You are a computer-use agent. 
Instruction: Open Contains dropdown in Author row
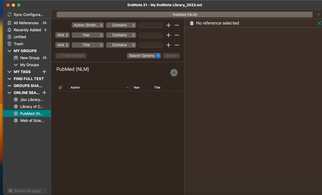point(121,25)
